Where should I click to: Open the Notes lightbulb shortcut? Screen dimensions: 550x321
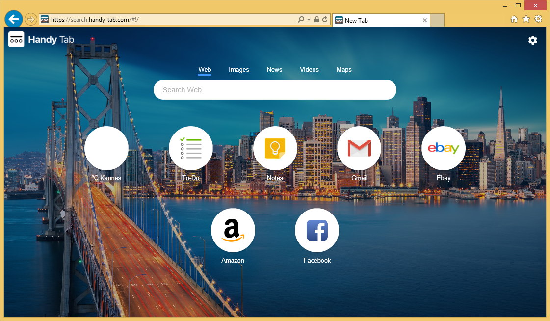(x=275, y=148)
